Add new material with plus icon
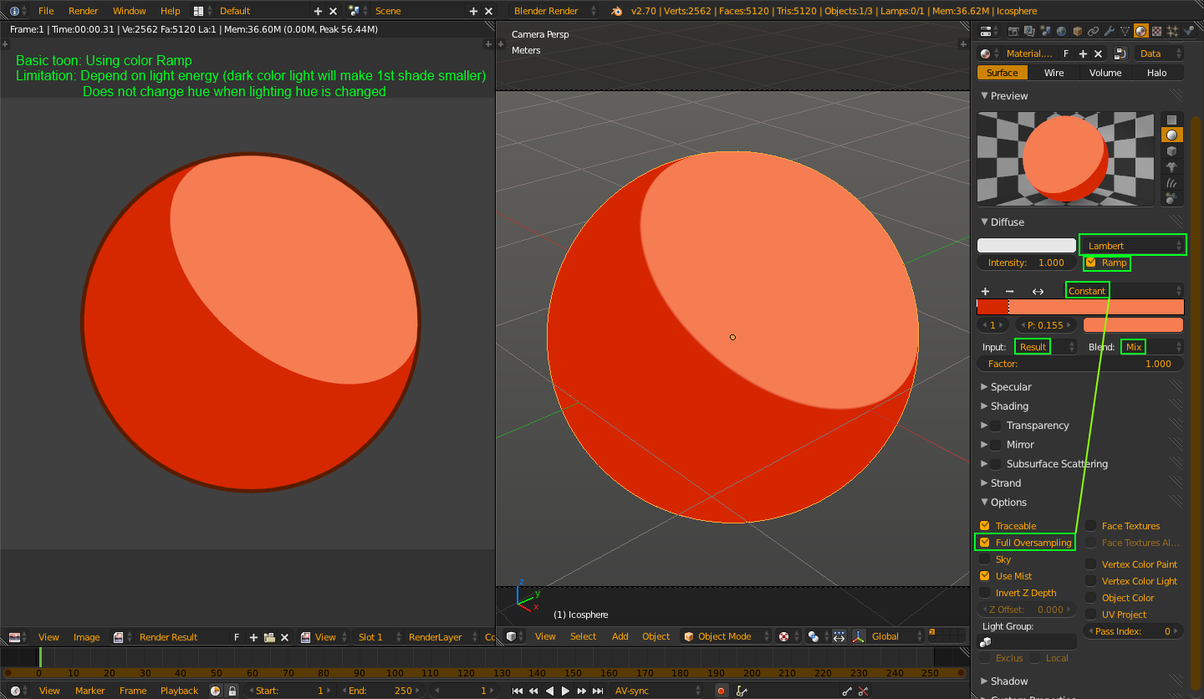Viewport: 1204px width, 699px height. coord(1083,54)
